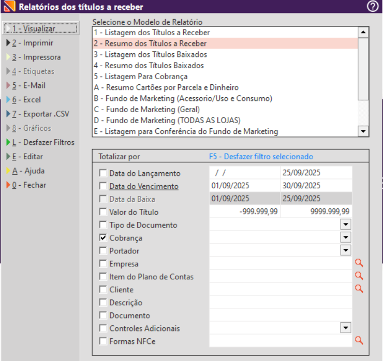Click the Formas NFCe search magnifier

point(359,340)
